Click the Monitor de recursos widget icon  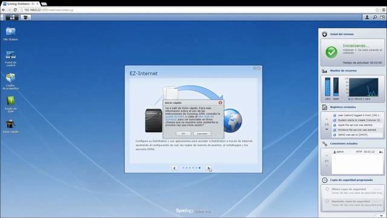pyautogui.click(x=325, y=71)
